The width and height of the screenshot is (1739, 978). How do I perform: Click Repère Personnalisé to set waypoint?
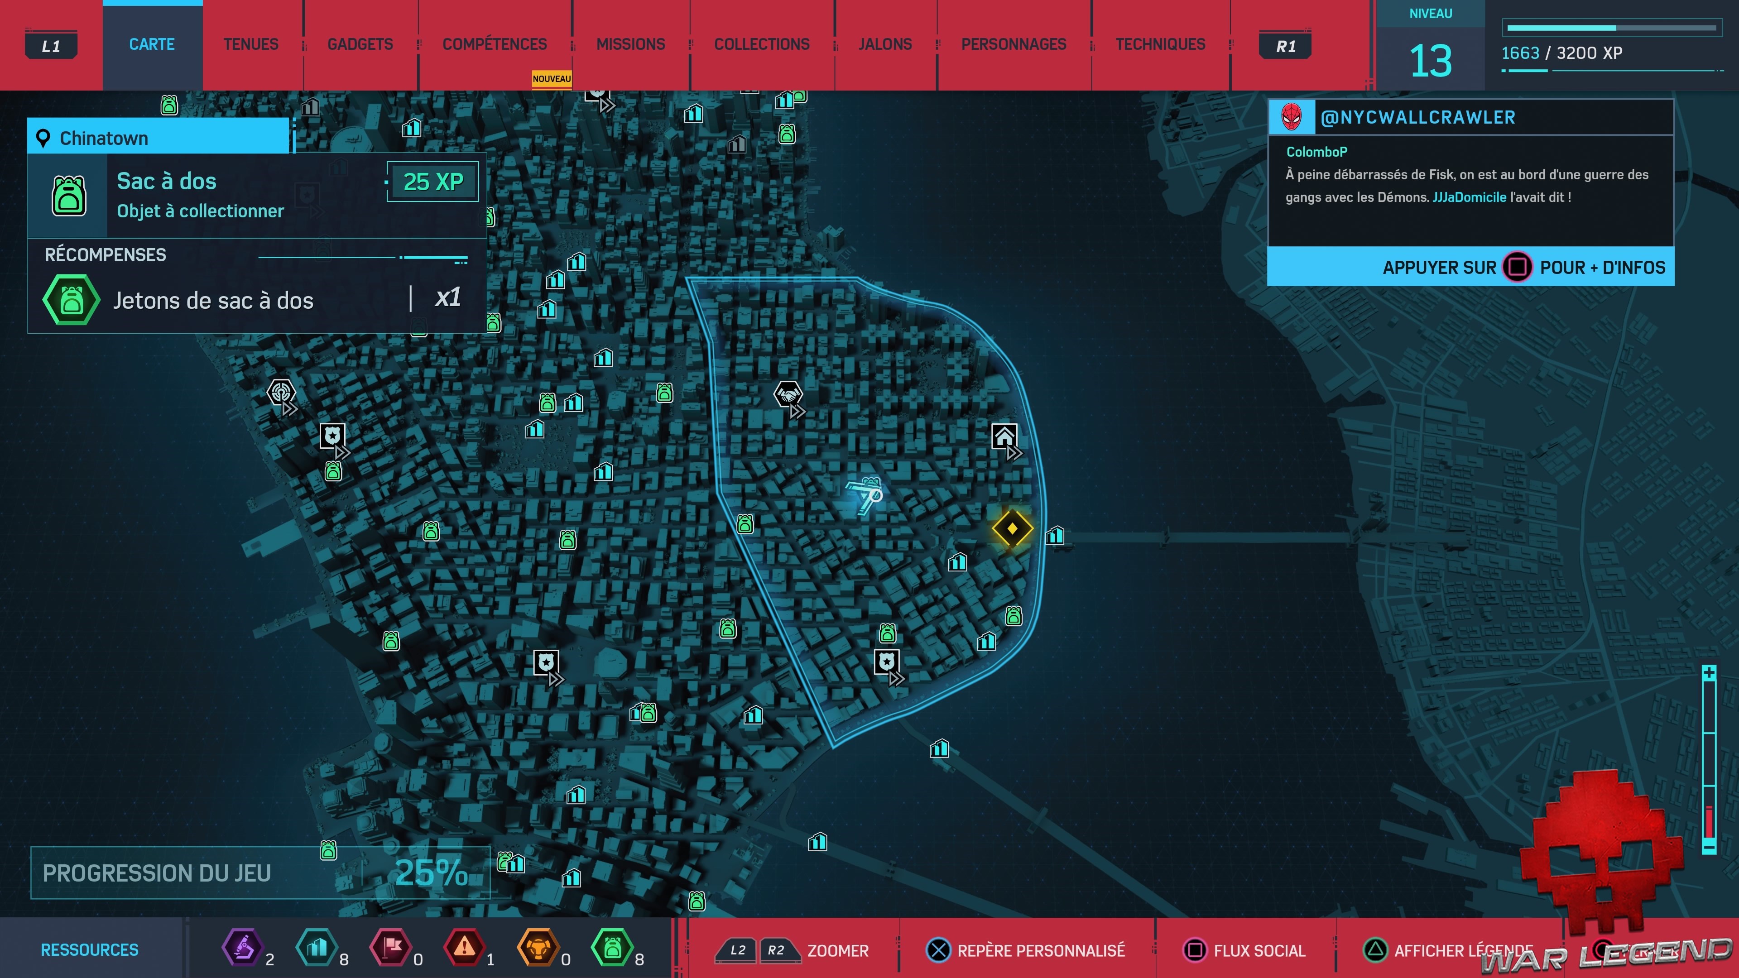(1025, 950)
